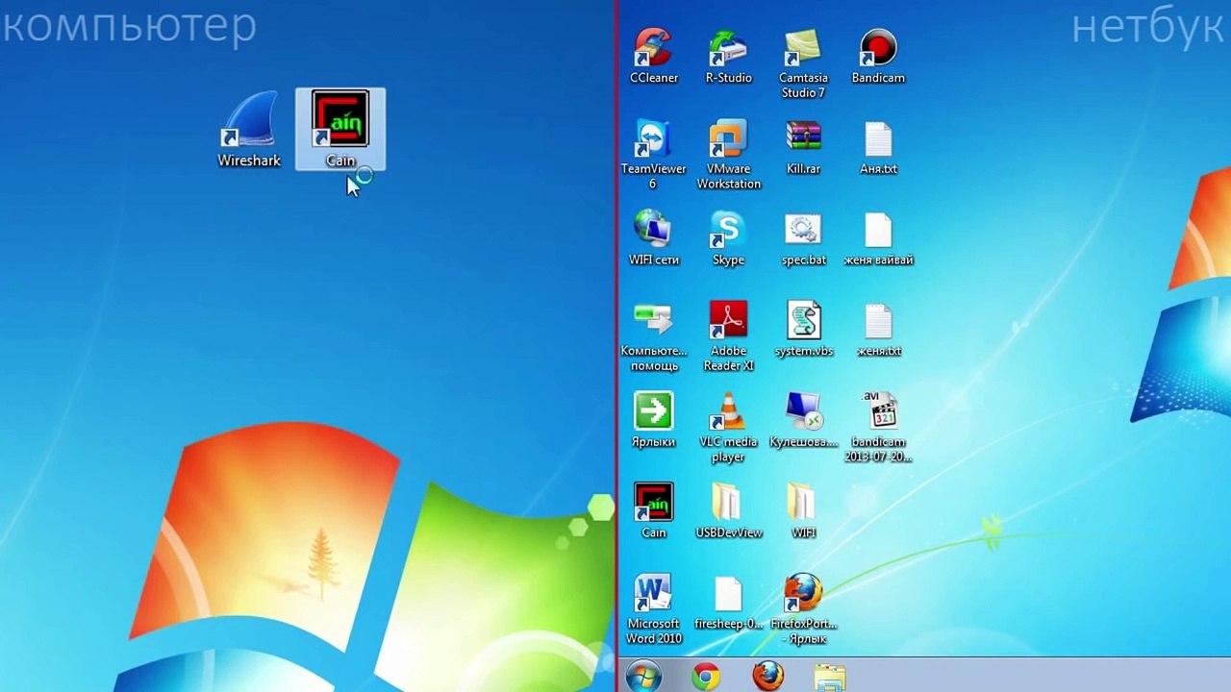This screenshot has height=692, width=1231.
Task: Launch Firefox from the taskbar
Action: (767, 677)
